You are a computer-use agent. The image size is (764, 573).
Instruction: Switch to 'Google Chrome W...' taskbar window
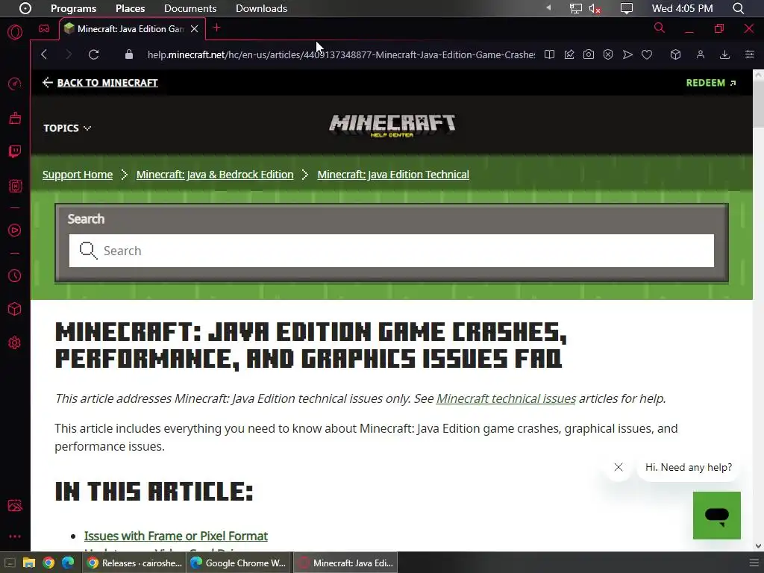pyautogui.click(x=239, y=563)
